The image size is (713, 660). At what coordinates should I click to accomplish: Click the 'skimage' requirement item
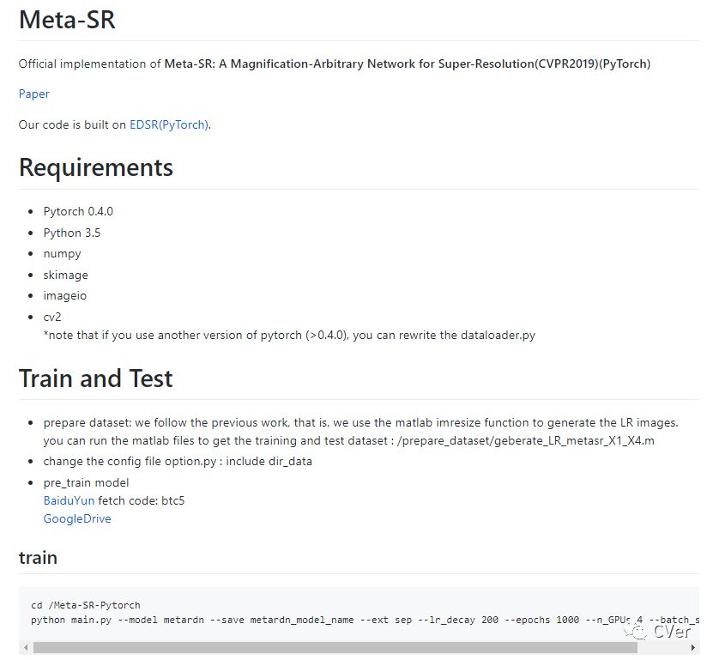(65, 275)
